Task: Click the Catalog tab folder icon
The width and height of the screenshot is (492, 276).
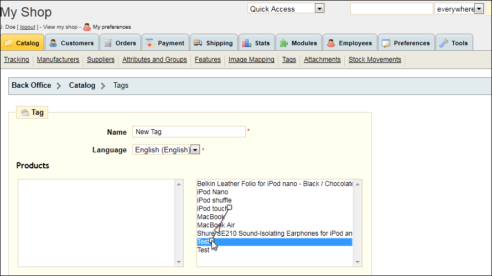Action: pyautogui.click(x=8, y=43)
